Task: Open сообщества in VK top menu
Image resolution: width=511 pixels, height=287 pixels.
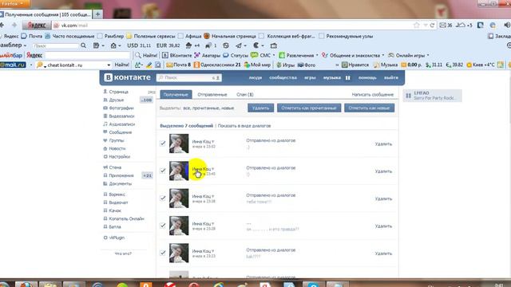Action: point(283,78)
